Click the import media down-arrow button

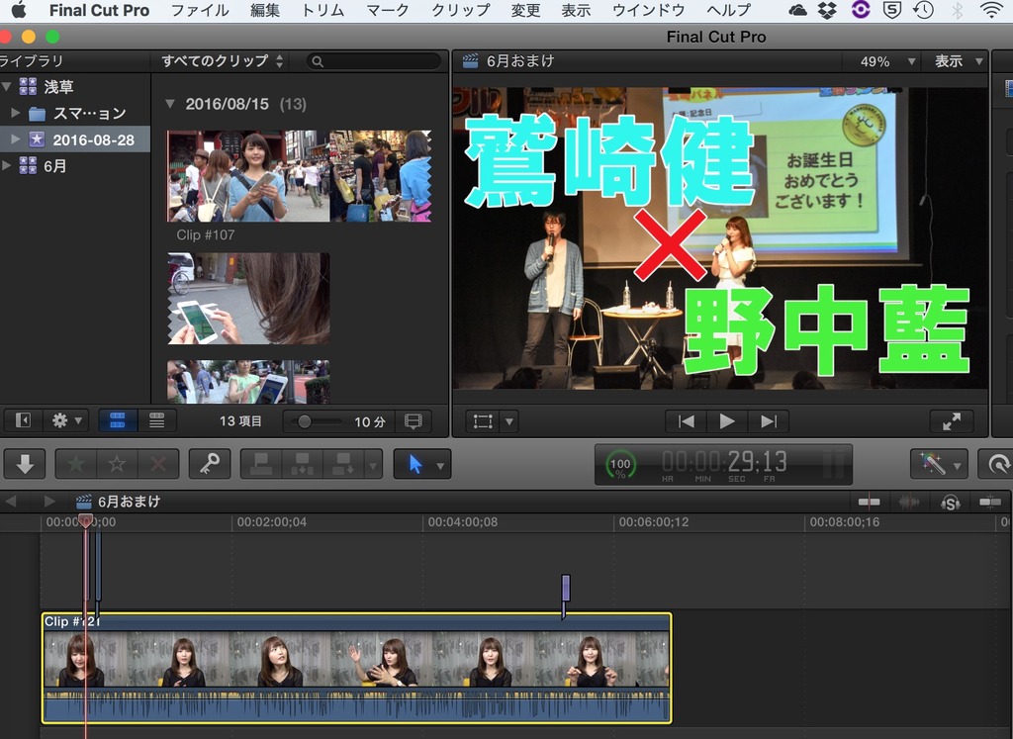25,464
